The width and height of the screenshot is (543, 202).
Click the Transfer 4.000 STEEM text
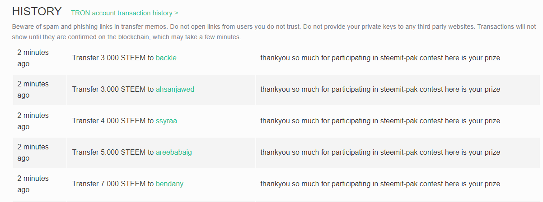point(108,121)
